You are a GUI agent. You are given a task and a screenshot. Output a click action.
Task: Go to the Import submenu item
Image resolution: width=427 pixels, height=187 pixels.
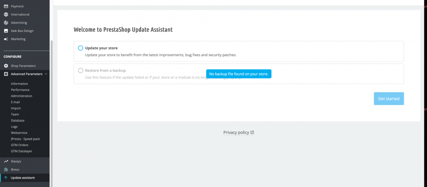(x=16, y=108)
